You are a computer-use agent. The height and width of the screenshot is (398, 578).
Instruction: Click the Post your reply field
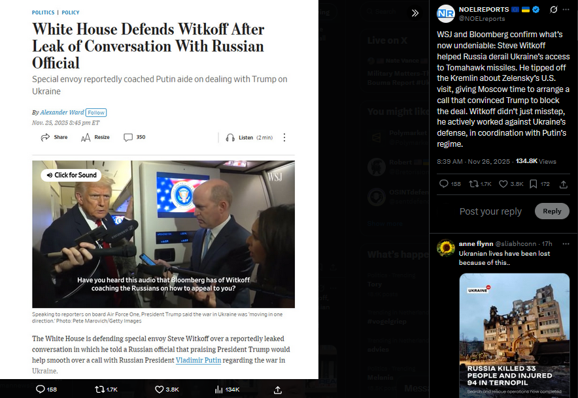(x=490, y=211)
